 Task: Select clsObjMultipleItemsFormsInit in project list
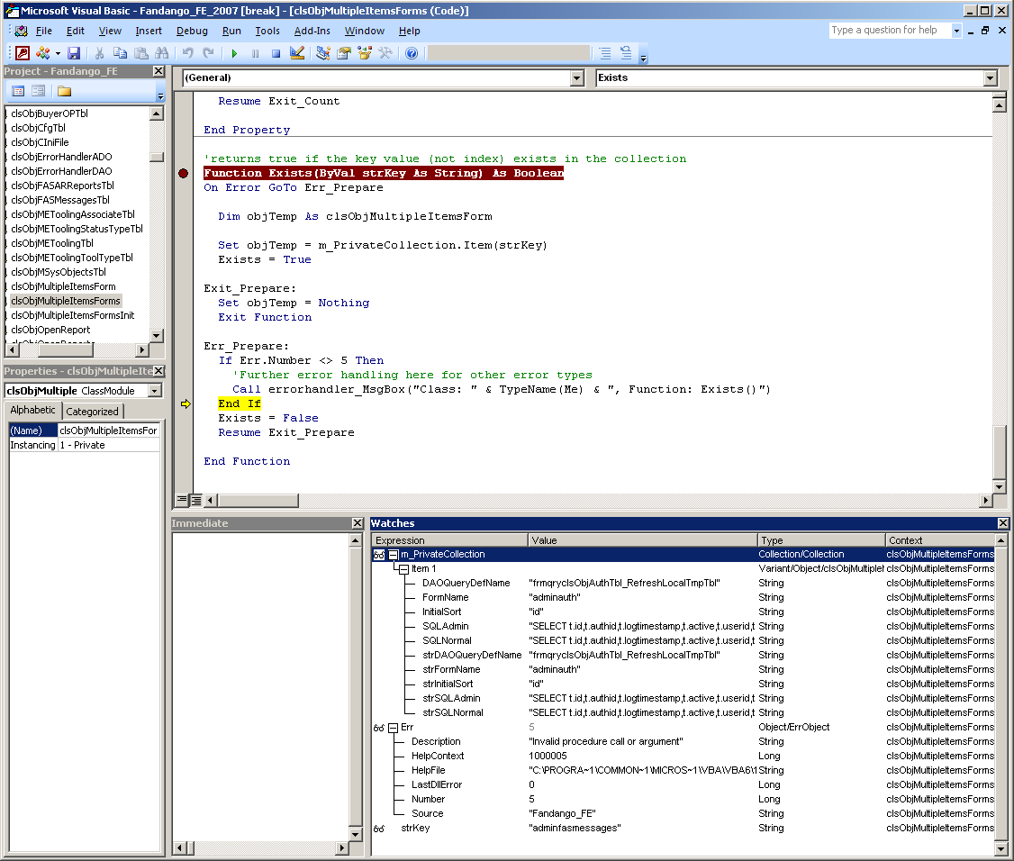pyautogui.click(x=73, y=315)
